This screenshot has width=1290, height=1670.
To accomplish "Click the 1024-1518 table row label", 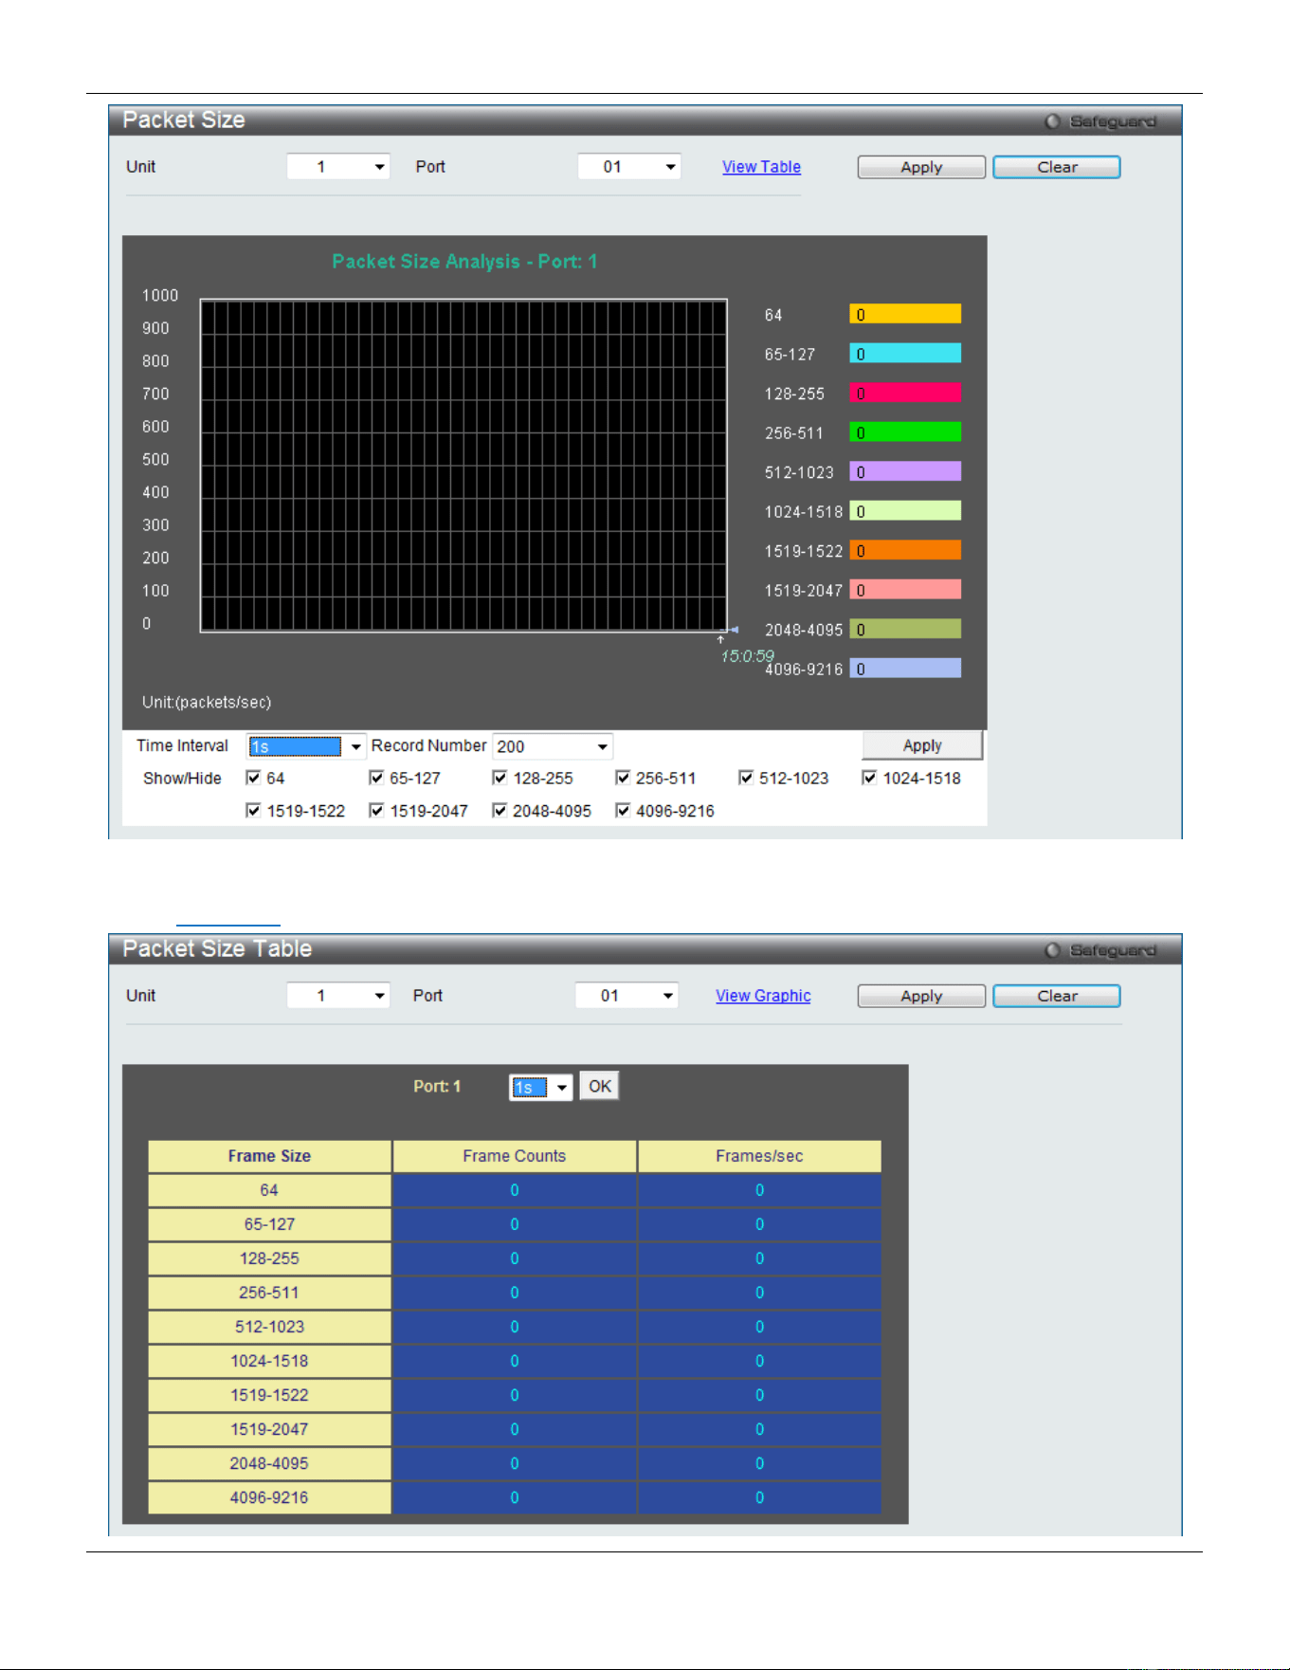I will point(269,1361).
